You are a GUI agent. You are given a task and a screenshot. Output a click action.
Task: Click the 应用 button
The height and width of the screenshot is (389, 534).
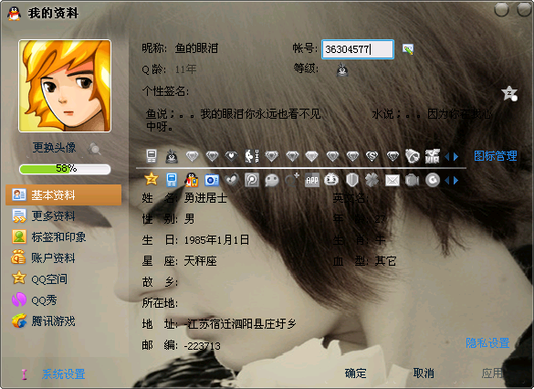[x=492, y=373]
